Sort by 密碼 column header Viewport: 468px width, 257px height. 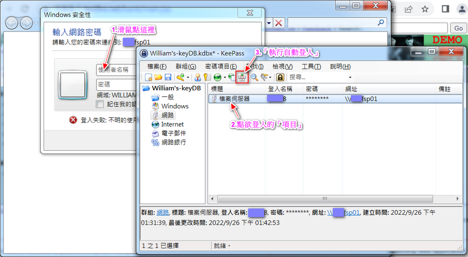[x=322, y=89]
